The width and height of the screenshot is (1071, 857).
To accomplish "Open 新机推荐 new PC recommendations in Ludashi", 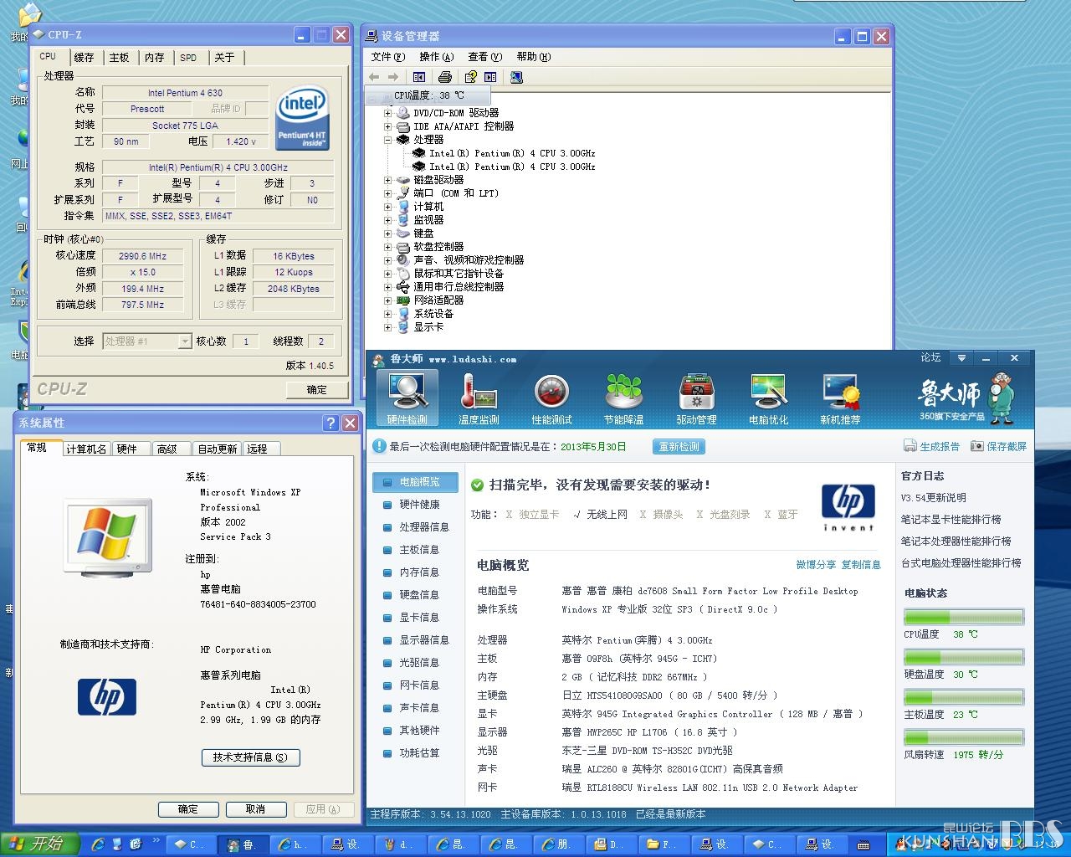I will (840, 398).
